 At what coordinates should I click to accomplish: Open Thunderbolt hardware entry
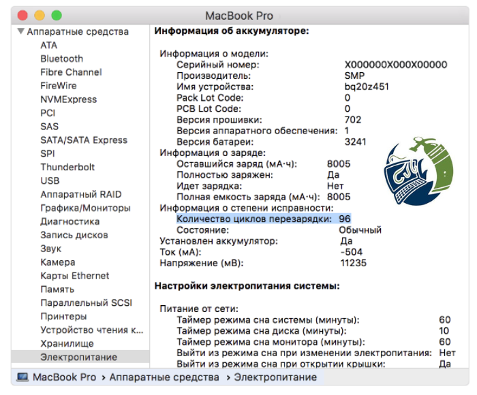coord(67,167)
